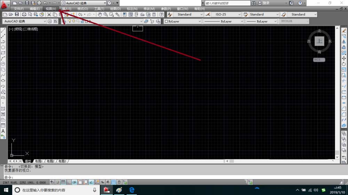Image resolution: width=348 pixels, height=195 pixels.
Task: Open Text Style manager icon
Action: point(170,14)
